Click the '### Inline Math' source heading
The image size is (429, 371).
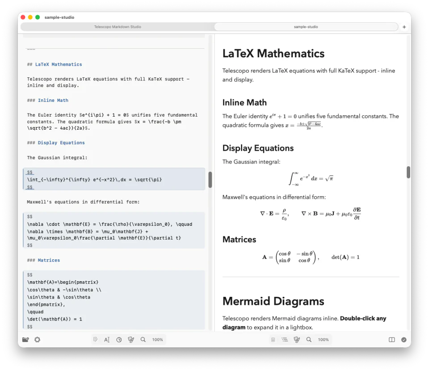tap(48, 101)
